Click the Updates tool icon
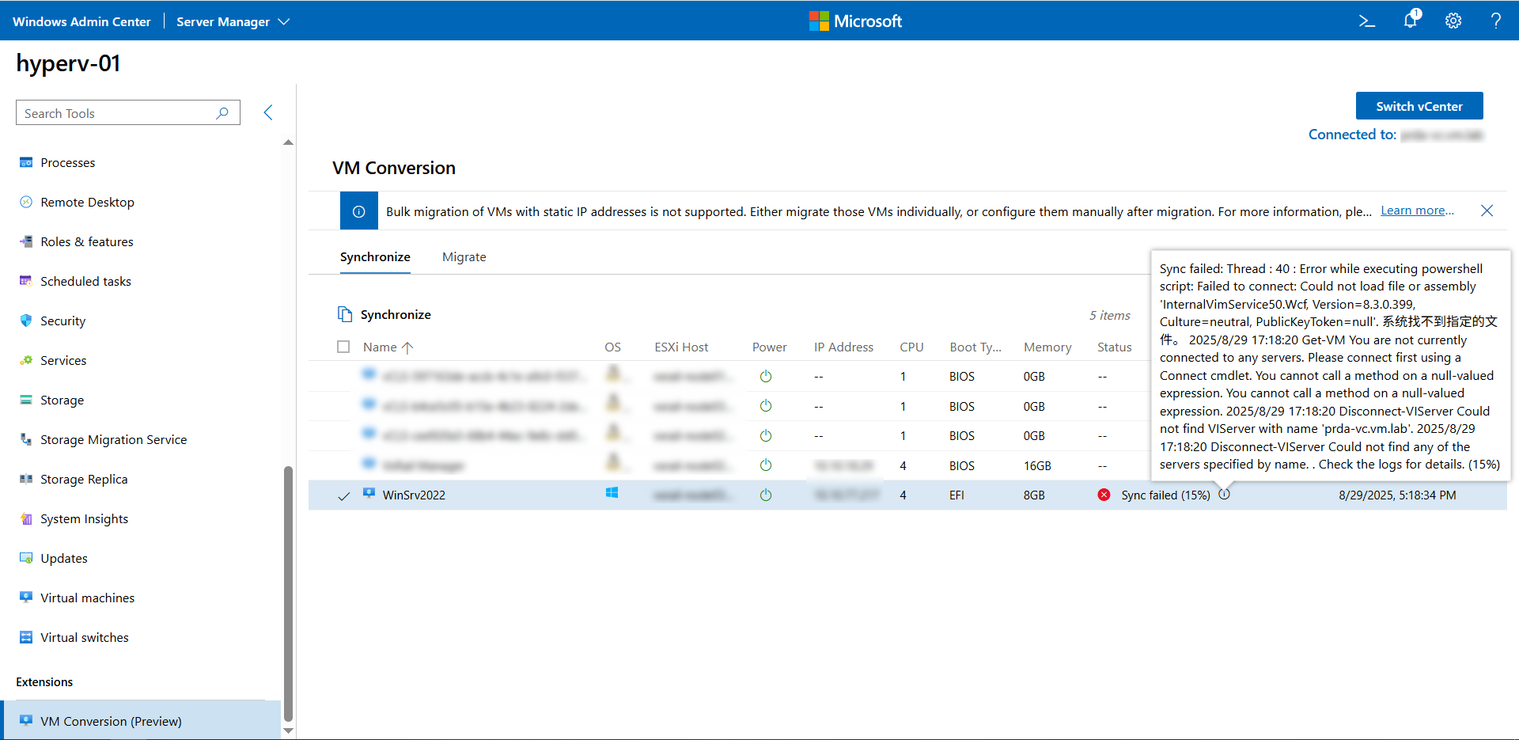This screenshot has height=740, width=1519. point(26,558)
